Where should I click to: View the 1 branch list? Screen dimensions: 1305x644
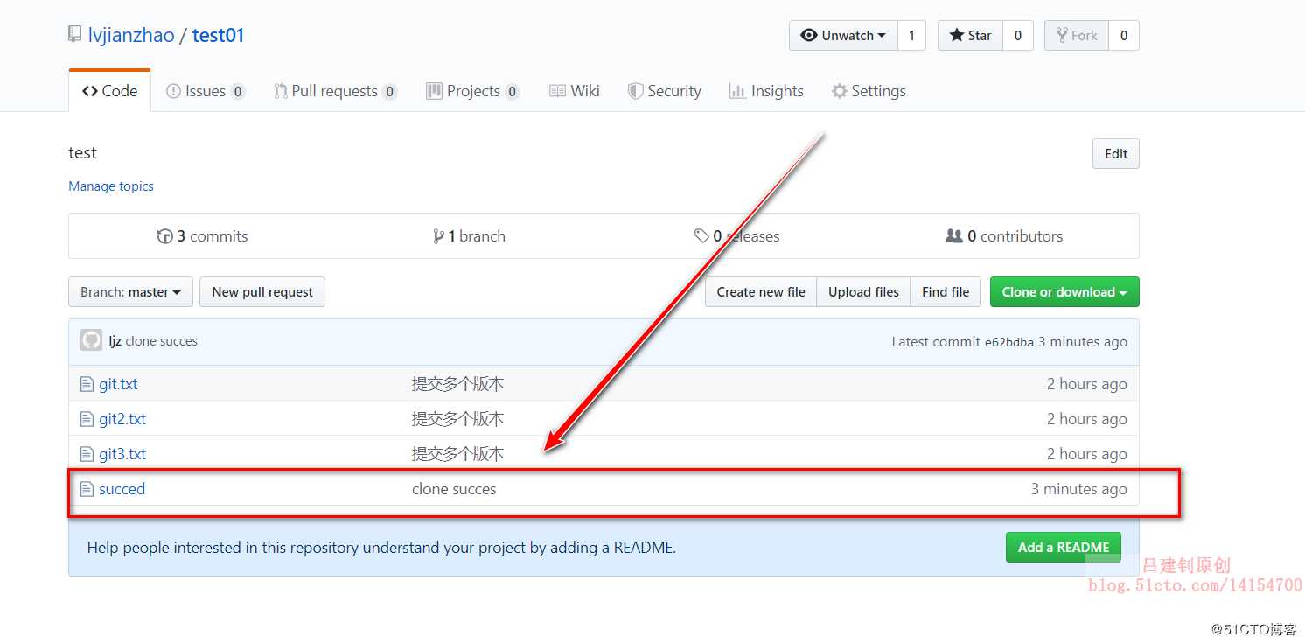[470, 236]
